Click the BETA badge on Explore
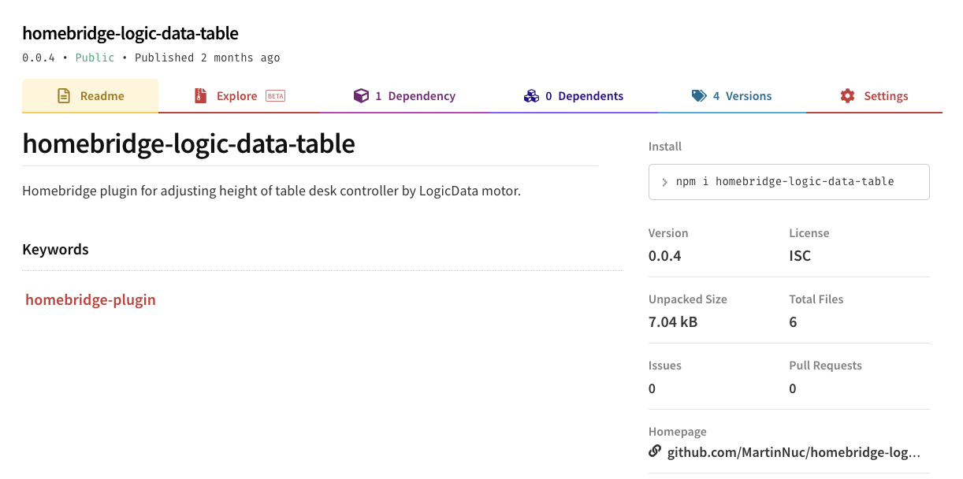The width and height of the screenshot is (963, 479). point(275,96)
